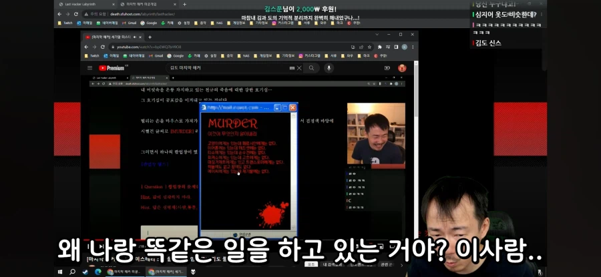Go forward in the YouTube browser window
Image resolution: width=601 pixels, height=277 pixels.
[94, 47]
